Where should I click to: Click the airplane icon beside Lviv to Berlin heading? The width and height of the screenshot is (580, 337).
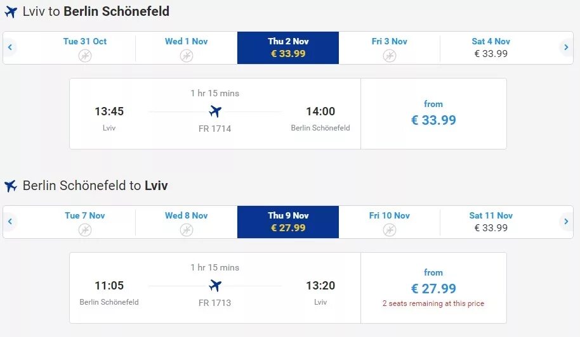tap(11, 12)
